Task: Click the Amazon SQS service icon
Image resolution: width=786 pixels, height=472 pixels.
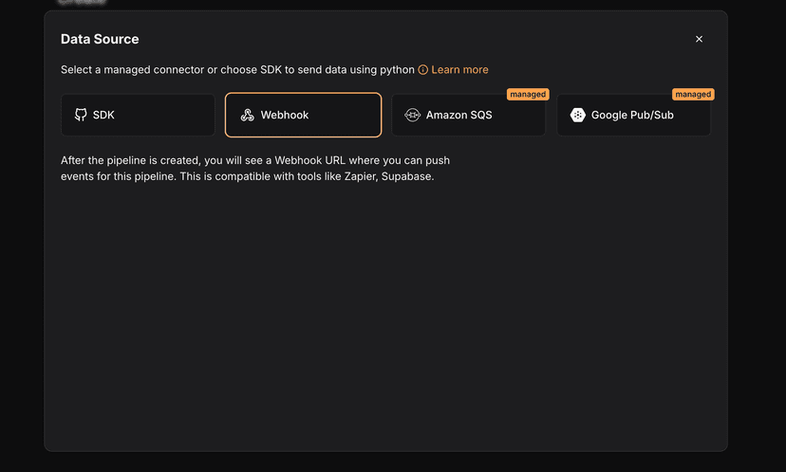Action: click(412, 115)
